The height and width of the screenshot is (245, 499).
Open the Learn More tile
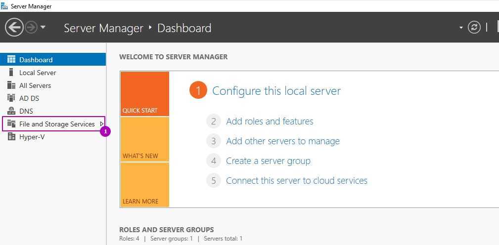tap(144, 185)
